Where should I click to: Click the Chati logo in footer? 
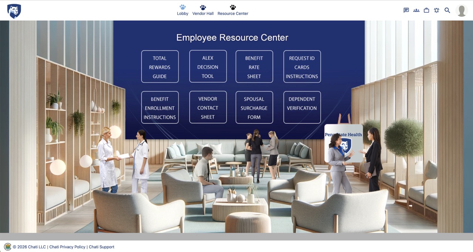point(7,247)
